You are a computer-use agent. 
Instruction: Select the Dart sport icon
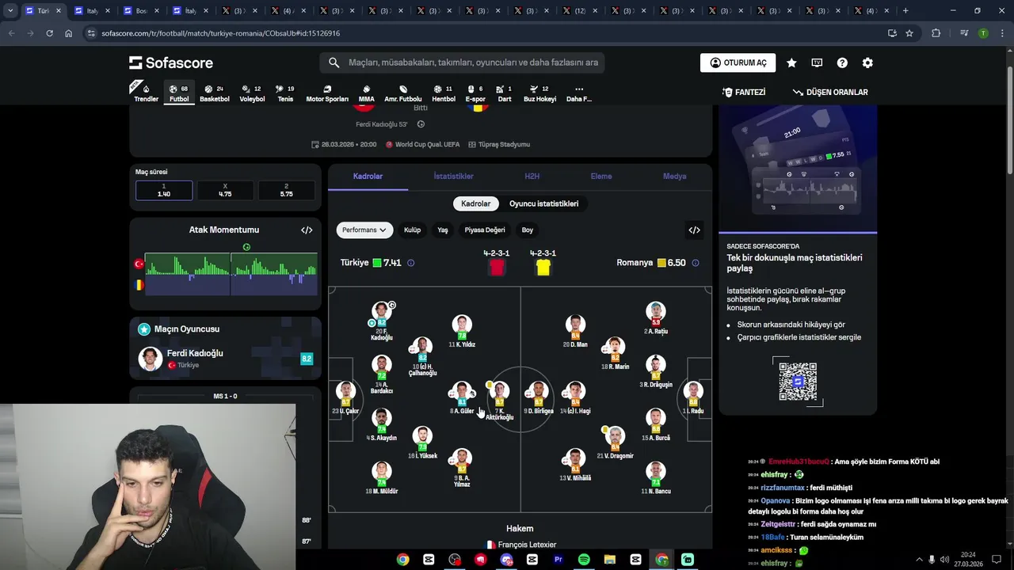tap(505, 93)
